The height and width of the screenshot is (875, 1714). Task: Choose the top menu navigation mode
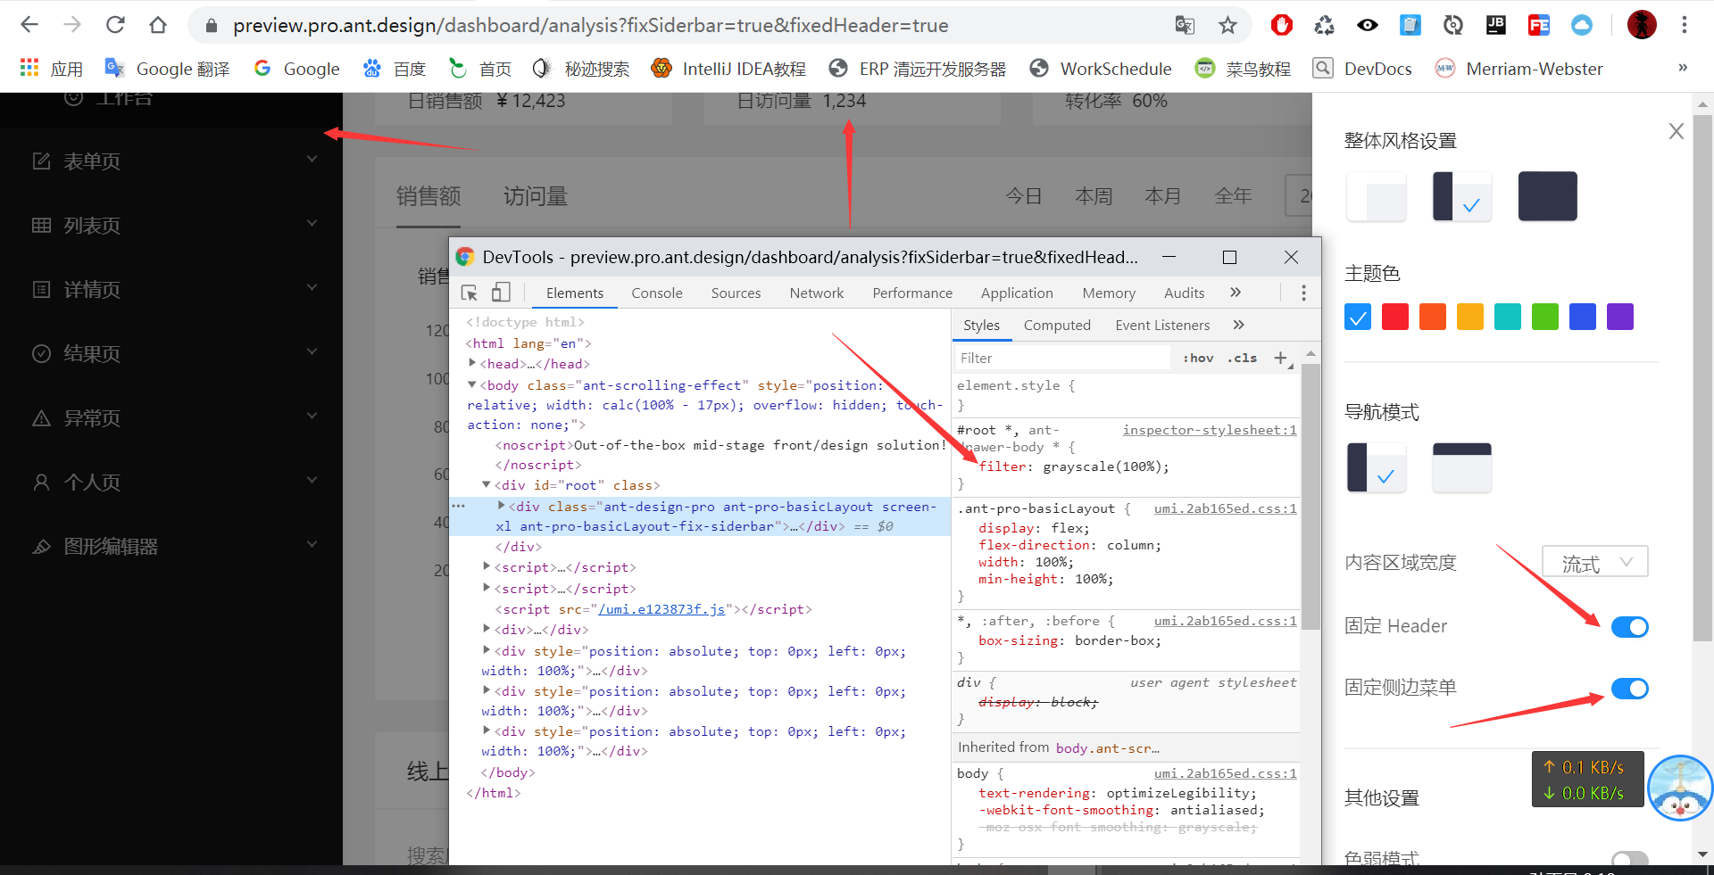click(x=1462, y=467)
